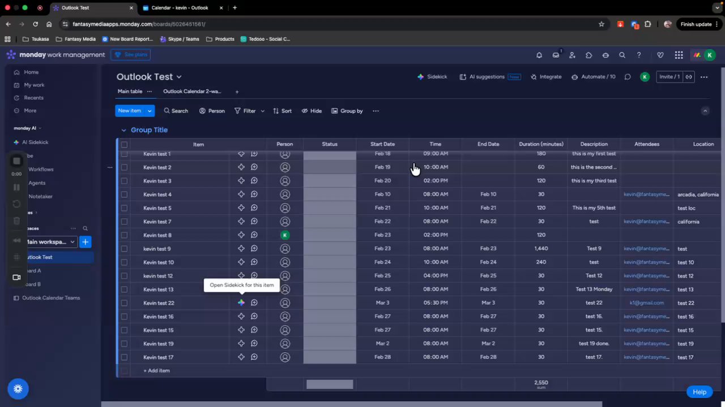Open the notifications bell
Image resolution: width=725 pixels, height=407 pixels.
[539, 55]
